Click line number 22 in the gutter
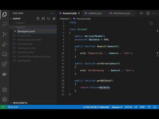This screenshot has height=119, width=159. pos(63,94)
